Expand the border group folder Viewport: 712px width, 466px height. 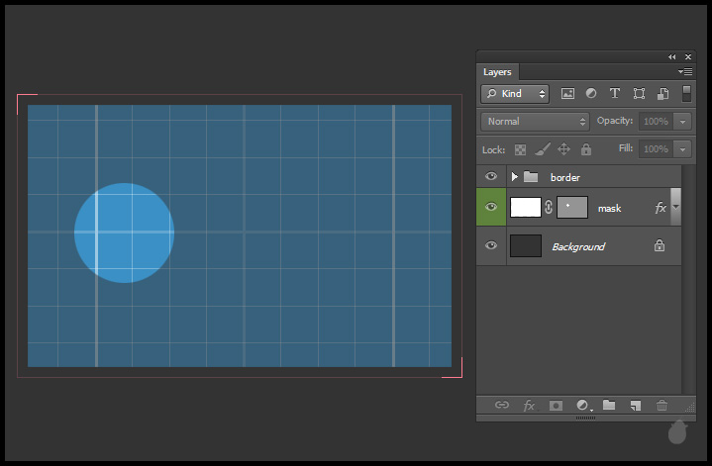[515, 177]
